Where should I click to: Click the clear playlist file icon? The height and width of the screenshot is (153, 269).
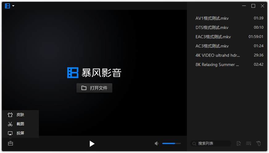pyautogui.click(x=238, y=143)
